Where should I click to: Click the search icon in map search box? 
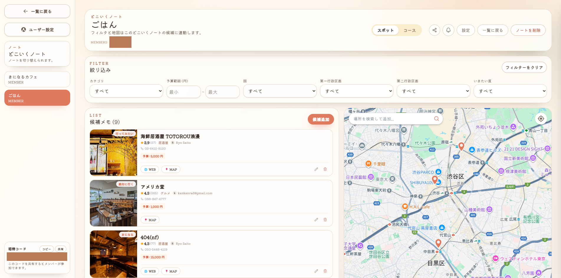[x=436, y=119]
